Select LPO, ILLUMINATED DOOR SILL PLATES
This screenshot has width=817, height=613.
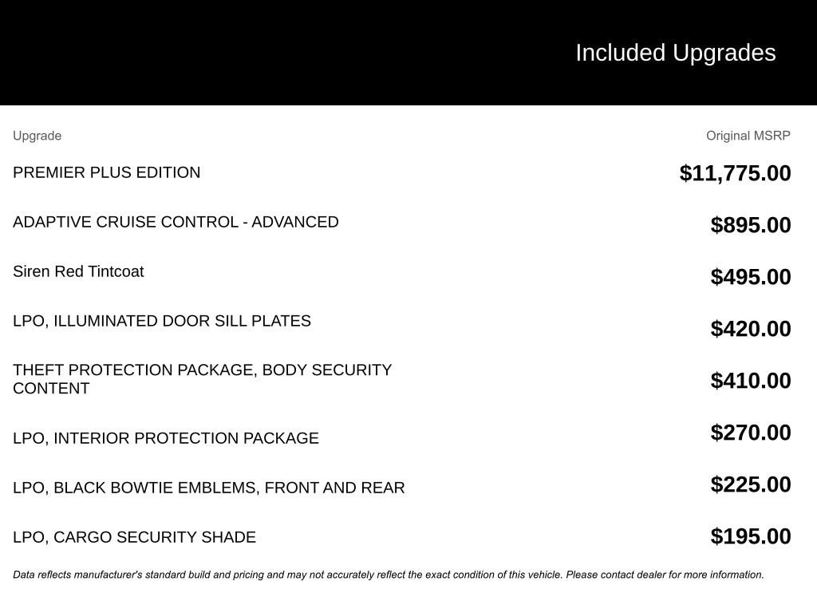point(162,321)
